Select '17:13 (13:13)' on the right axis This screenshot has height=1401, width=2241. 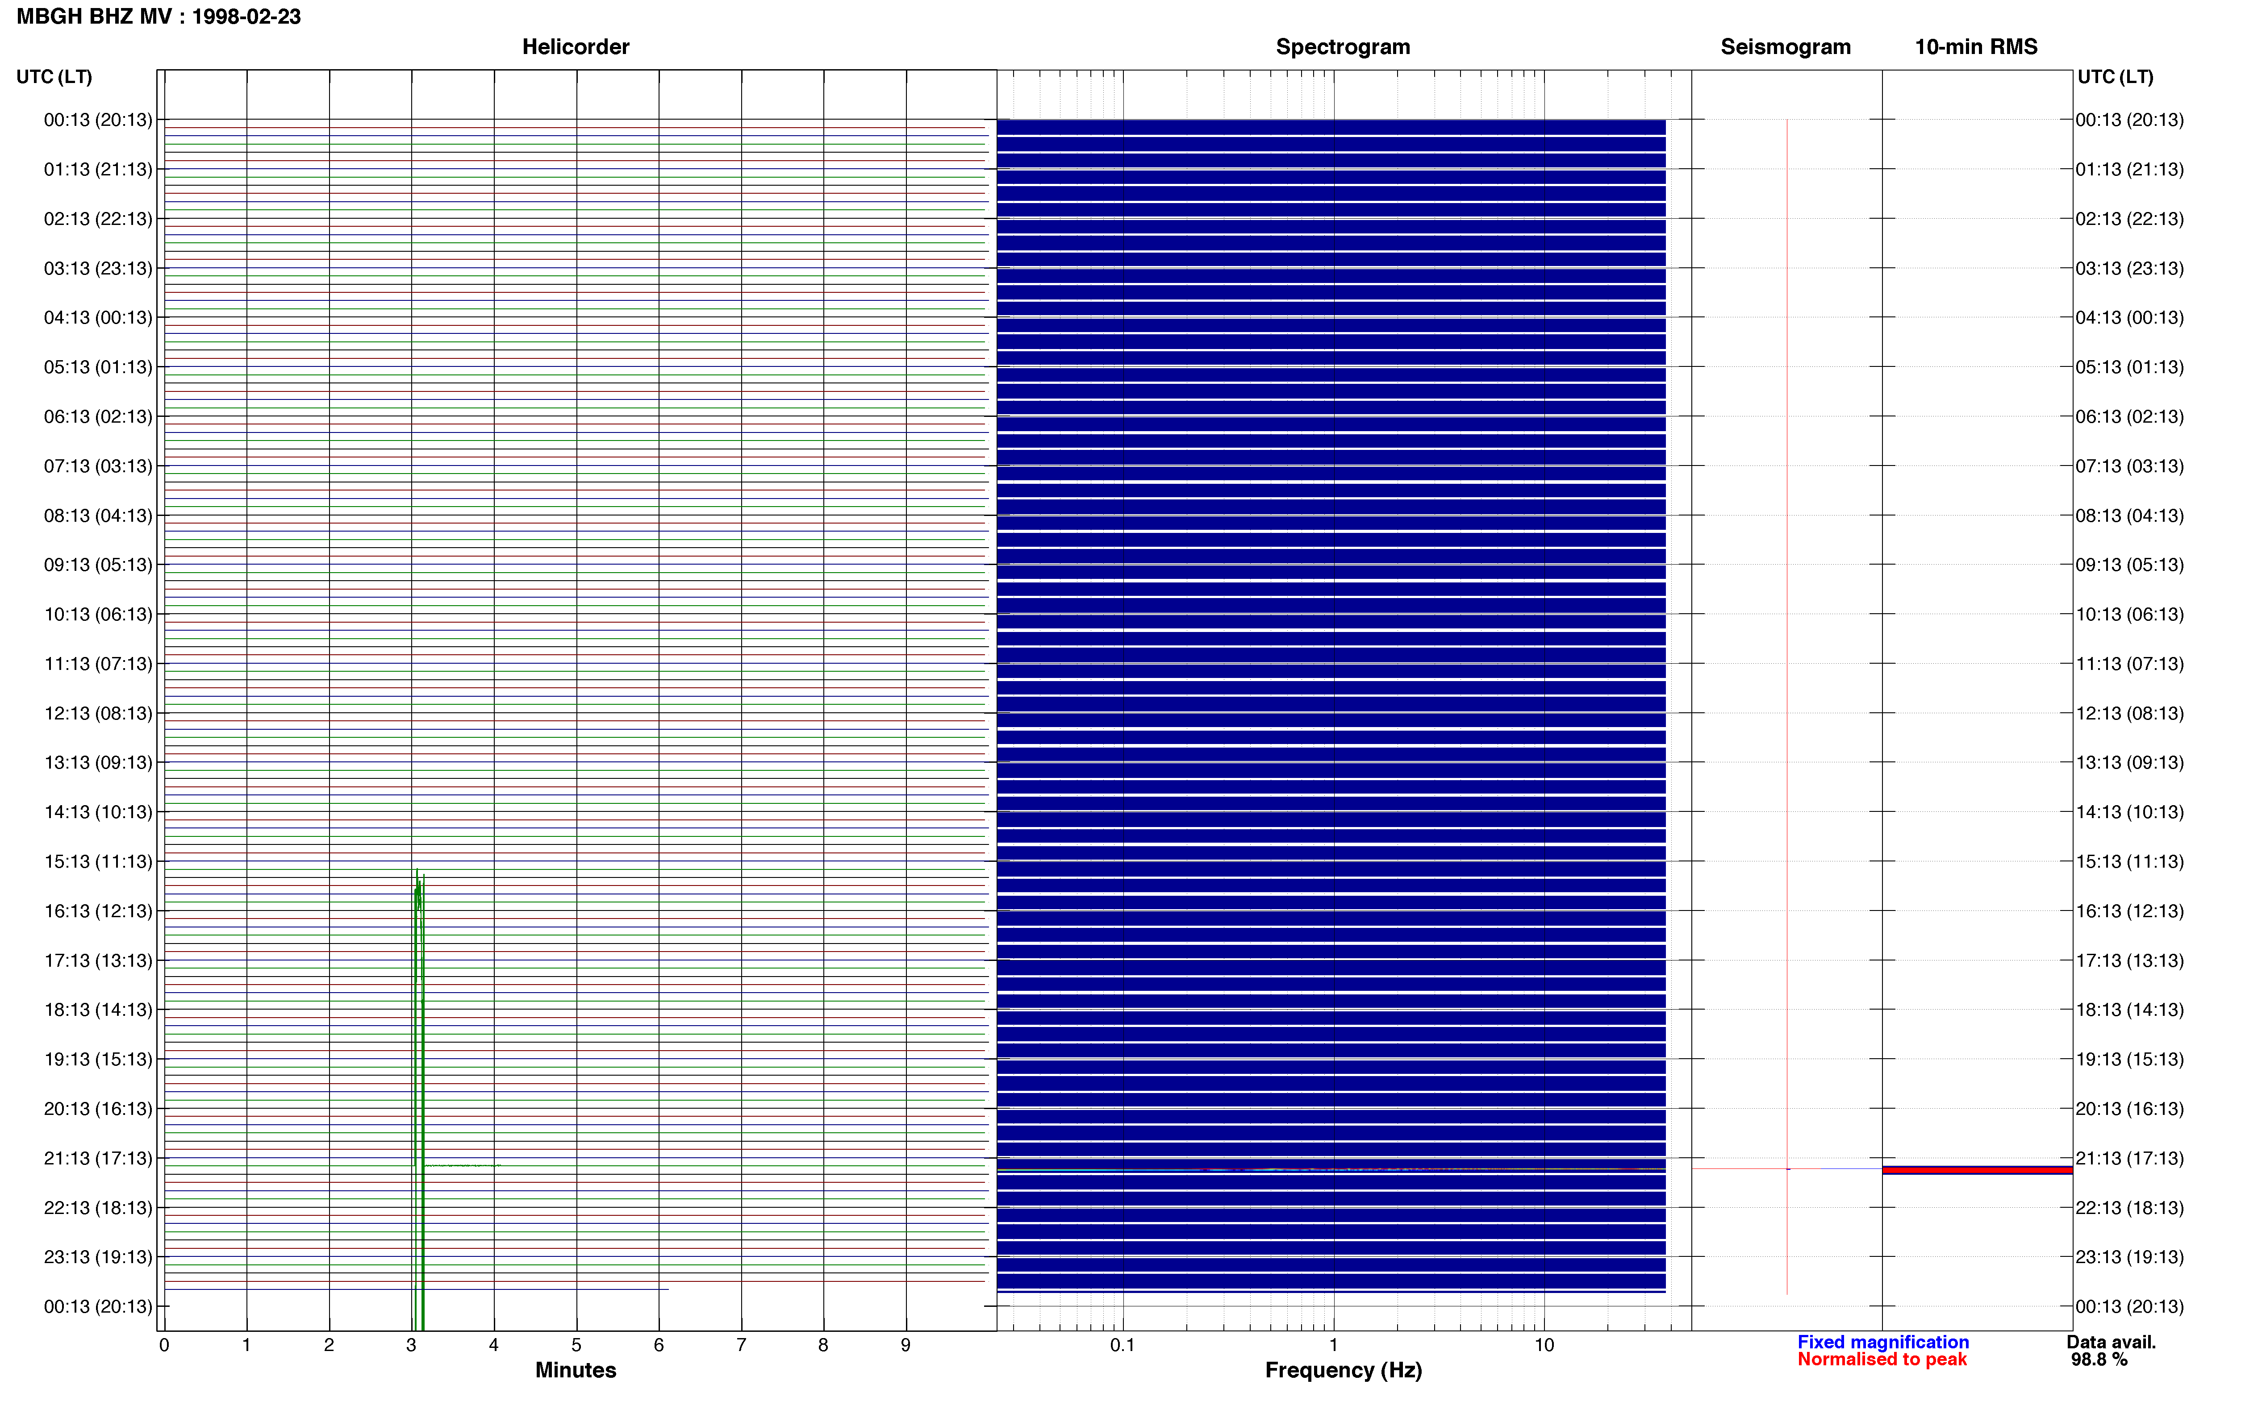pyautogui.click(x=2130, y=961)
